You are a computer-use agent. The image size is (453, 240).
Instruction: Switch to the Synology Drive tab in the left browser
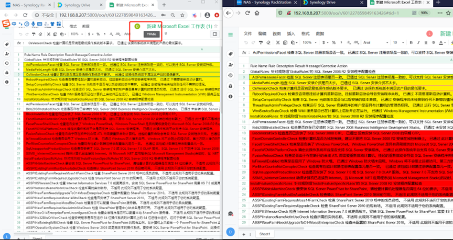click(x=80, y=5)
